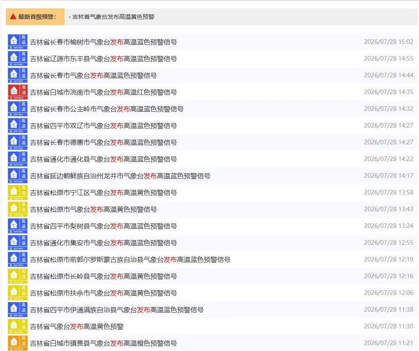Viewport: 419px width, 351px height.
Task: Open 白城市洮南市 red heat warning link
Action: 103,92
